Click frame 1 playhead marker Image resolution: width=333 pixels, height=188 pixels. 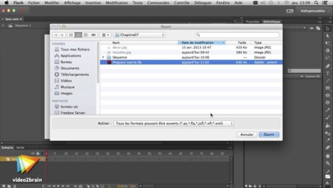tap(46, 154)
